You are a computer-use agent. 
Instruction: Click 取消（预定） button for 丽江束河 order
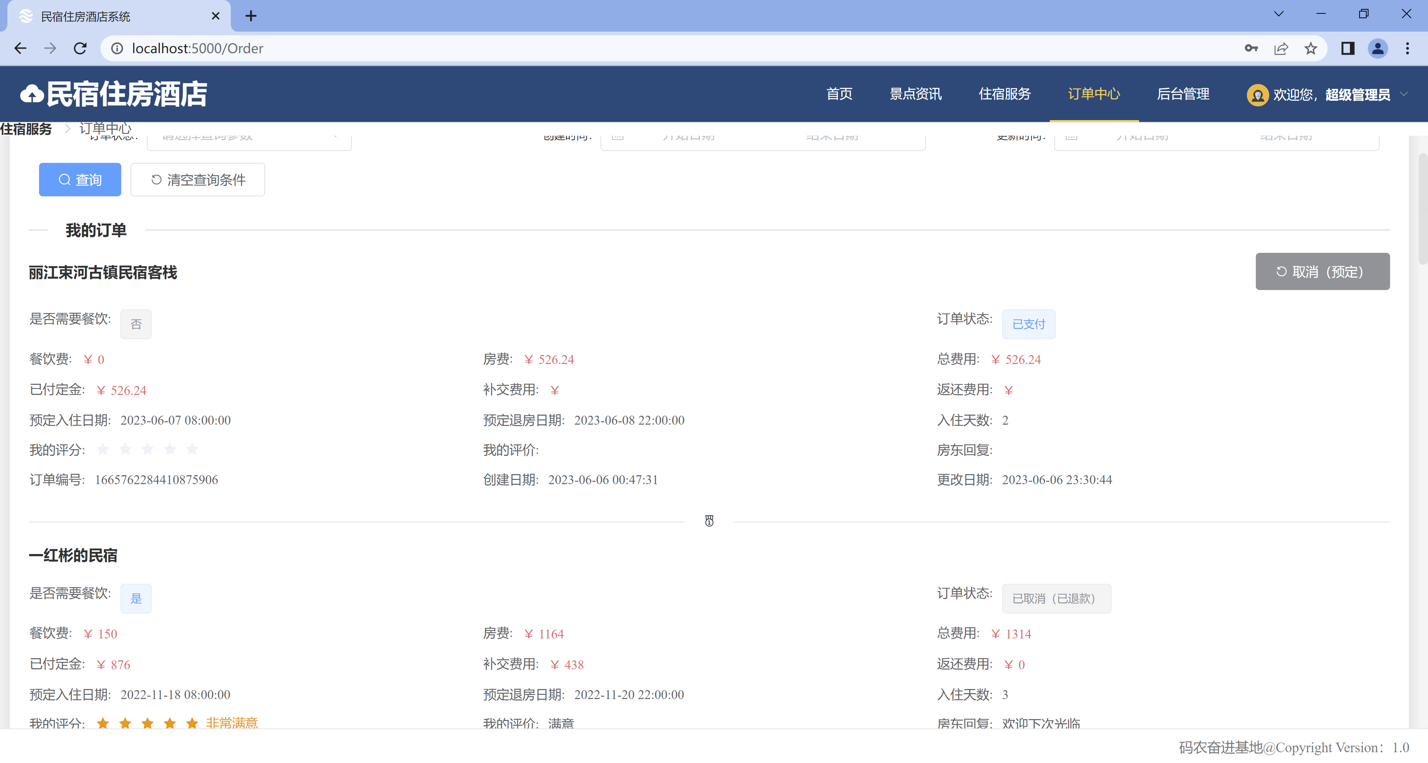pos(1322,271)
